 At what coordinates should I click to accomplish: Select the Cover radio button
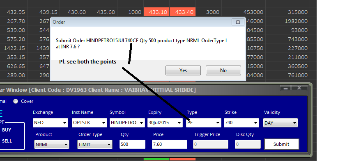point(16,101)
